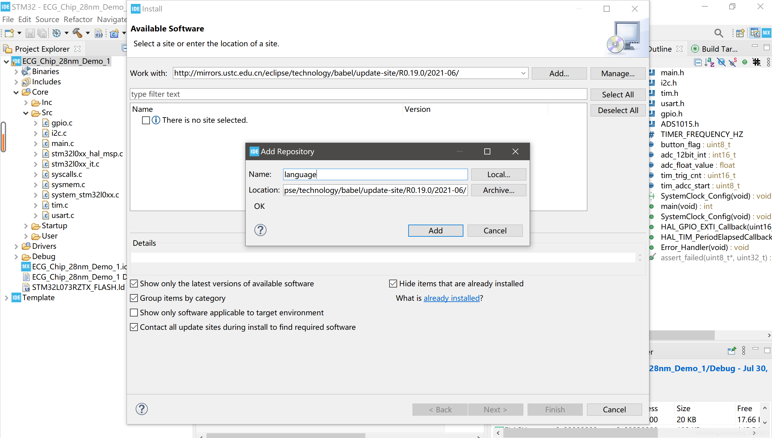Click the hammer Build toolbar icon

click(x=77, y=33)
